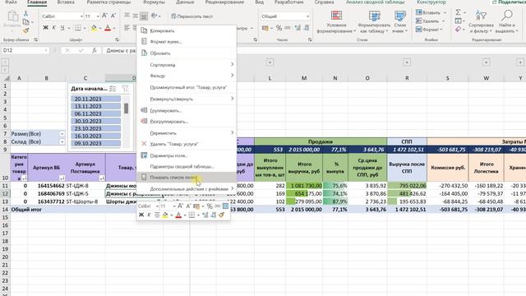Open the ribbon font size dropdown
The height and width of the screenshot is (296, 526).
coord(98,16)
